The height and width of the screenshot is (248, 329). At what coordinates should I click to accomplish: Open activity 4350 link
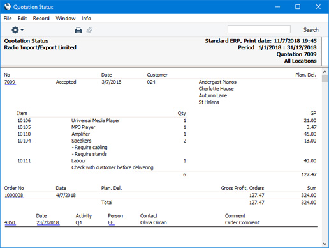(10, 222)
